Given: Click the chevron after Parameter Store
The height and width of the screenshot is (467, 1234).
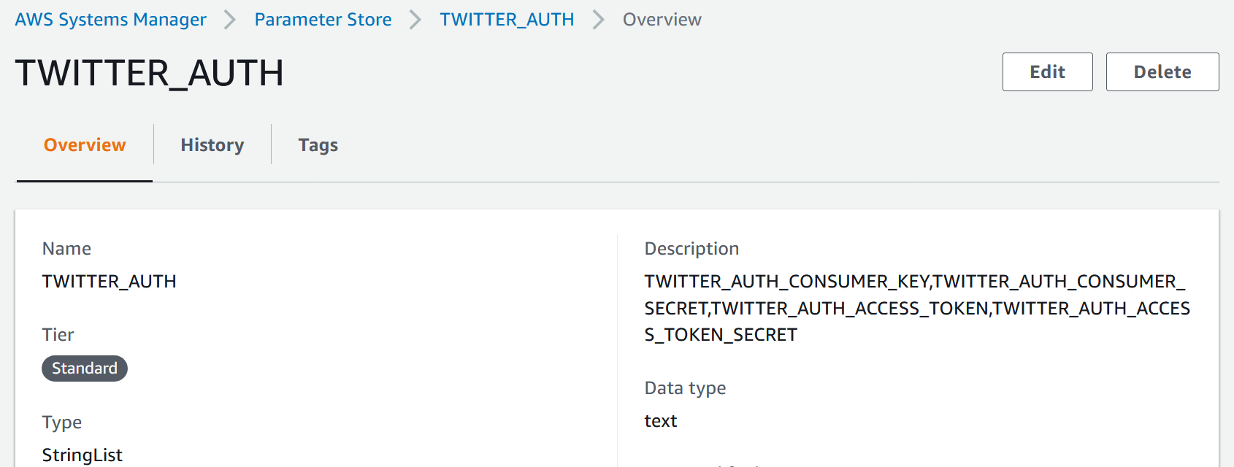Looking at the screenshot, I should point(415,20).
